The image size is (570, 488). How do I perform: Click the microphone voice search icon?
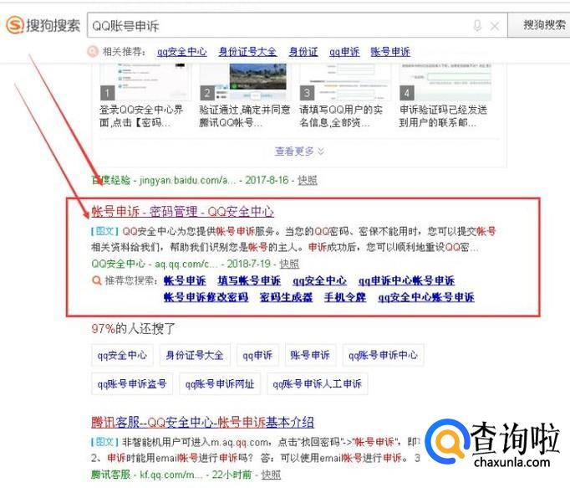(x=477, y=25)
